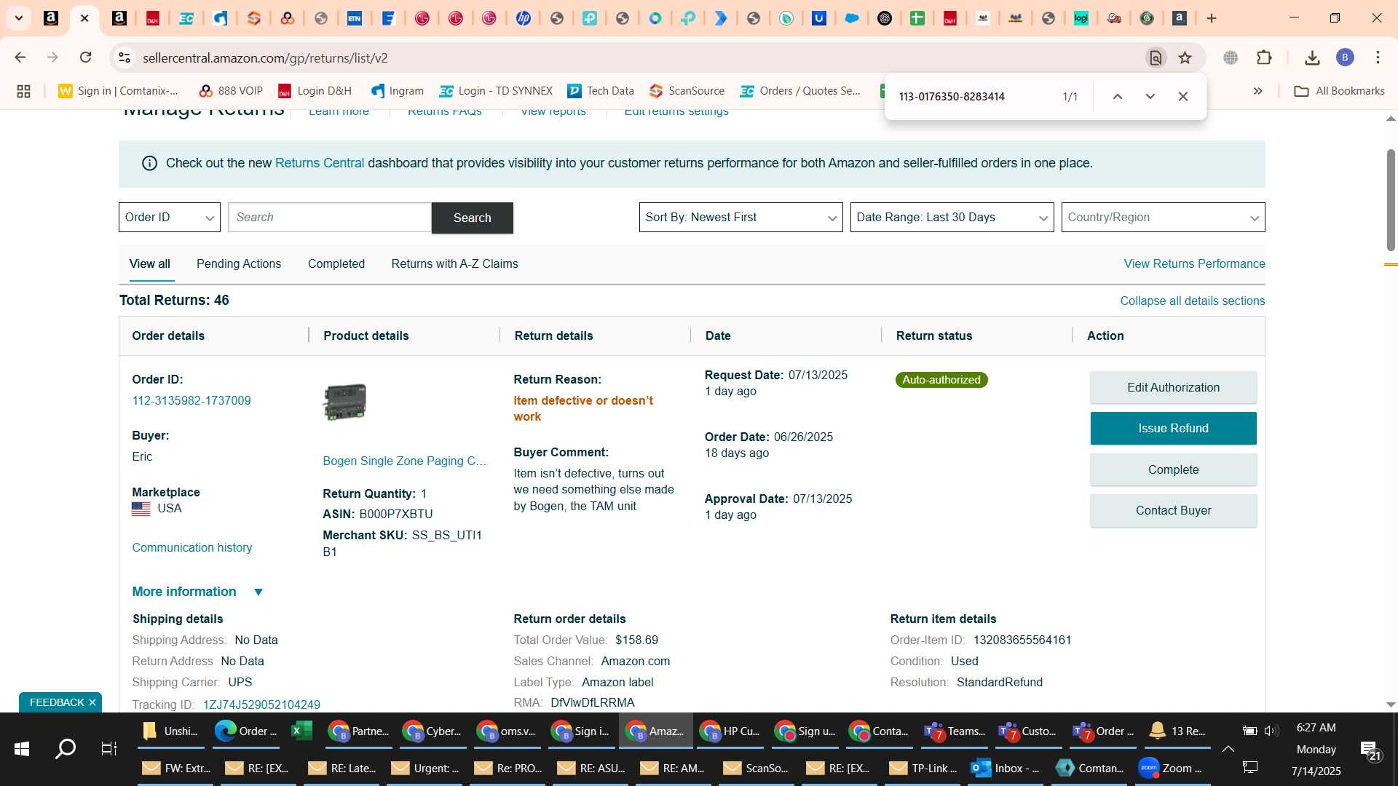The image size is (1398, 786).
Task: Open Excel from the taskbar
Action: click(x=301, y=731)
